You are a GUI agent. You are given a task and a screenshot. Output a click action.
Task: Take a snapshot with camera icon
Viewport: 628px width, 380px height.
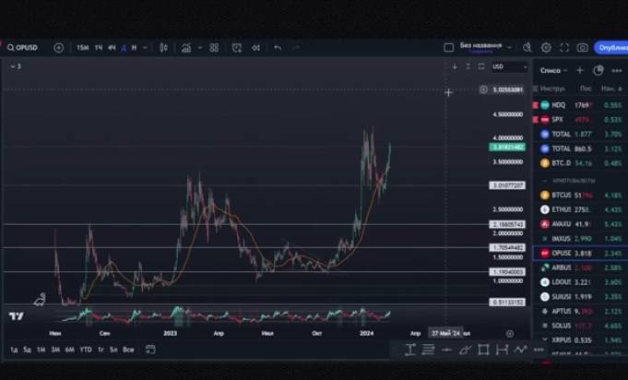pos(582,48)
